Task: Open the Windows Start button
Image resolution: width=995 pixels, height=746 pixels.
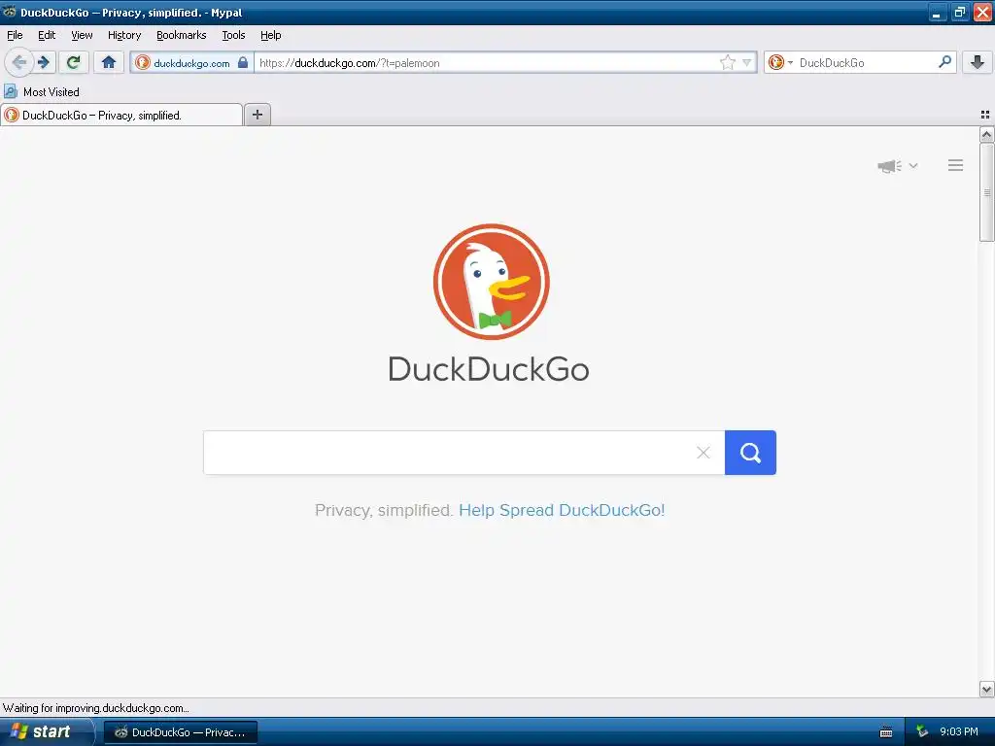Action: pyautogui.click(x=46, y=731)
